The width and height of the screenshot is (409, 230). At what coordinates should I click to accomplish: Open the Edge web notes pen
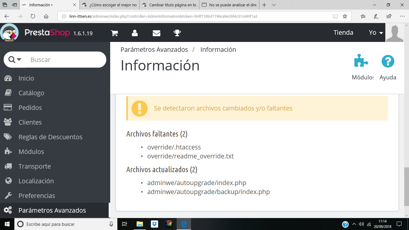coord(376,16)
